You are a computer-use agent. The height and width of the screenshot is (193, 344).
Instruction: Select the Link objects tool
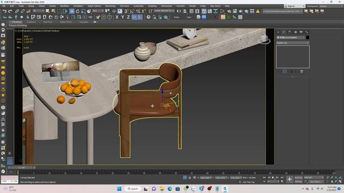(17, 11)
